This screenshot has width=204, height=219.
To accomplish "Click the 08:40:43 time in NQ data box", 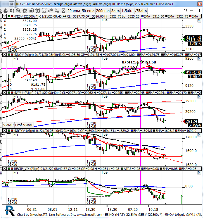I will (29, 80).
